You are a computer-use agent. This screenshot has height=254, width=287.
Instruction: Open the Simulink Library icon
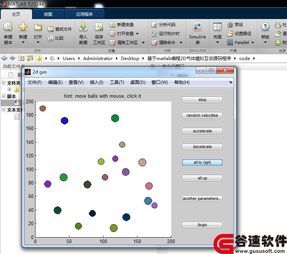197,27
